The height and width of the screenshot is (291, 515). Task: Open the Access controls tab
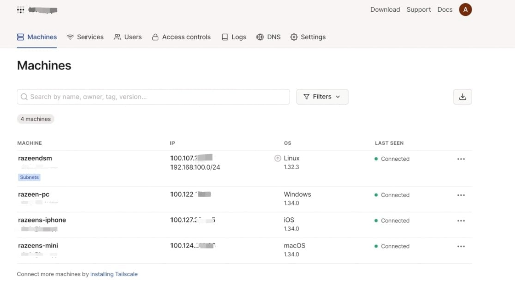(x=181, y=37)
